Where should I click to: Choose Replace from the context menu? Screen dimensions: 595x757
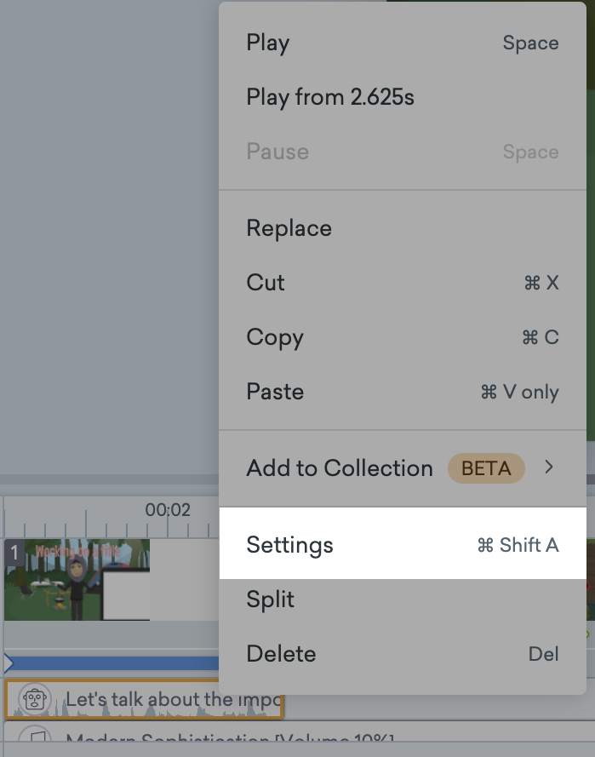point(289,228)
